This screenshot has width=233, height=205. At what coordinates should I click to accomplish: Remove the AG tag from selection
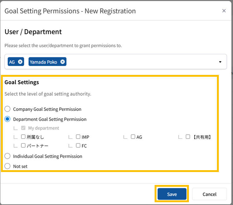click(x=20, y=62)
